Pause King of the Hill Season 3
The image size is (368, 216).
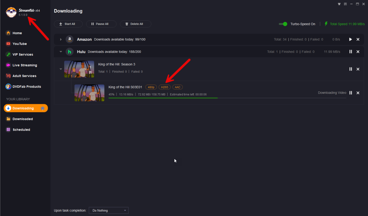351,69
